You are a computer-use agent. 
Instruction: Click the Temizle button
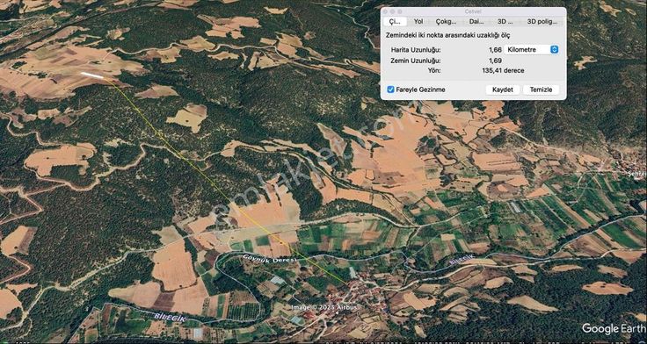[x=541, y=90]
